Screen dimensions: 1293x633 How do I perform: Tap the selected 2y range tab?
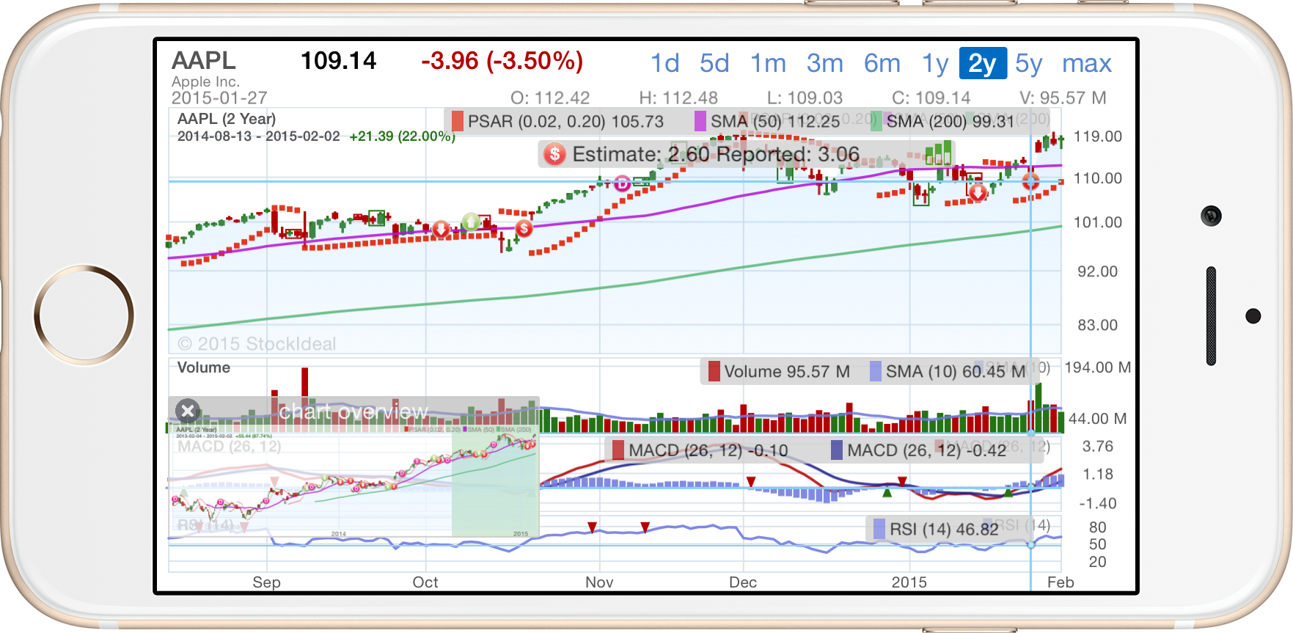click(x=983, y=63)
